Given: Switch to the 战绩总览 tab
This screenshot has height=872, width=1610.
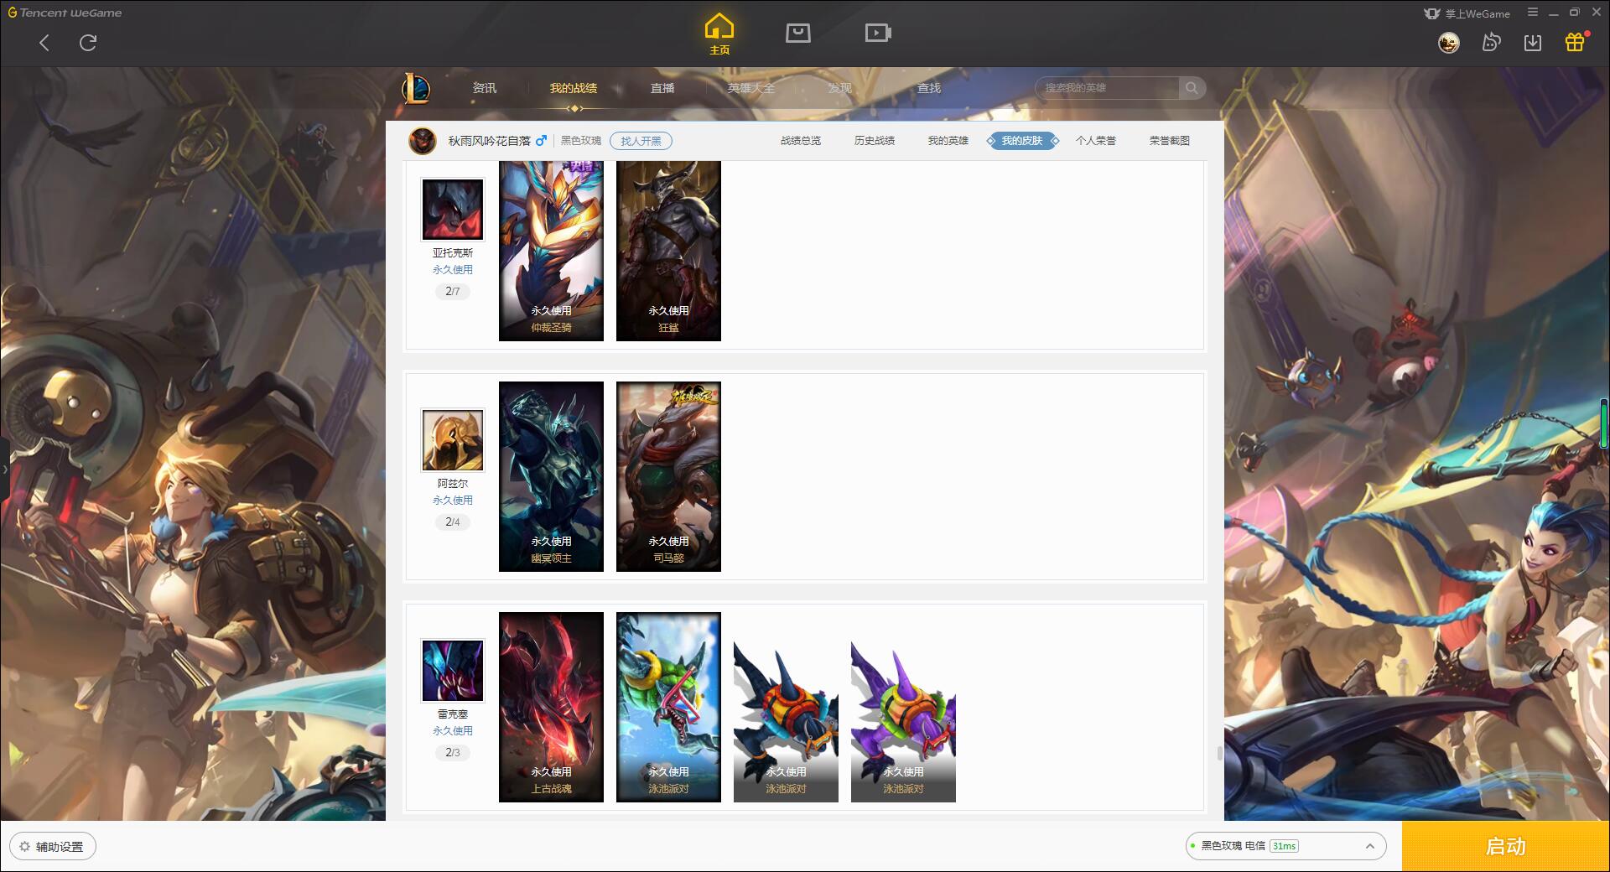Looking at the screenshot, I should coord(801,141).
